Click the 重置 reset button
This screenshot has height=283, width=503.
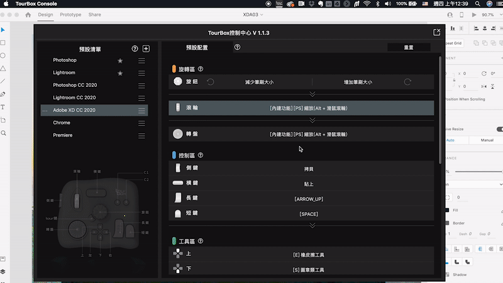[409, 48]
